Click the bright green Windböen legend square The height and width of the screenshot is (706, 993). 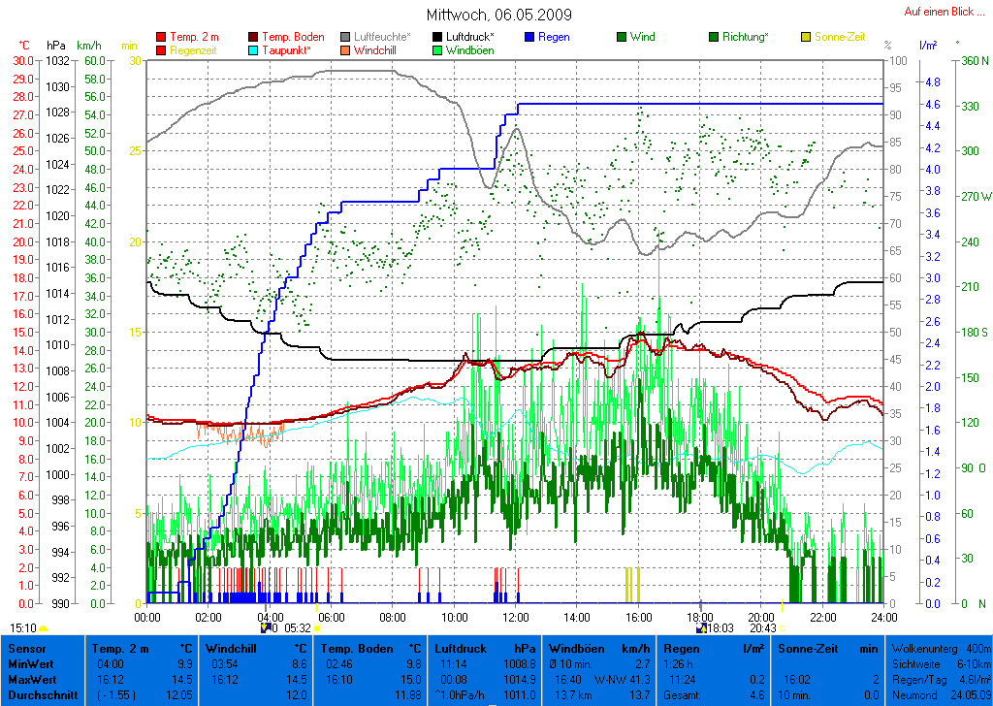point(438,50)
